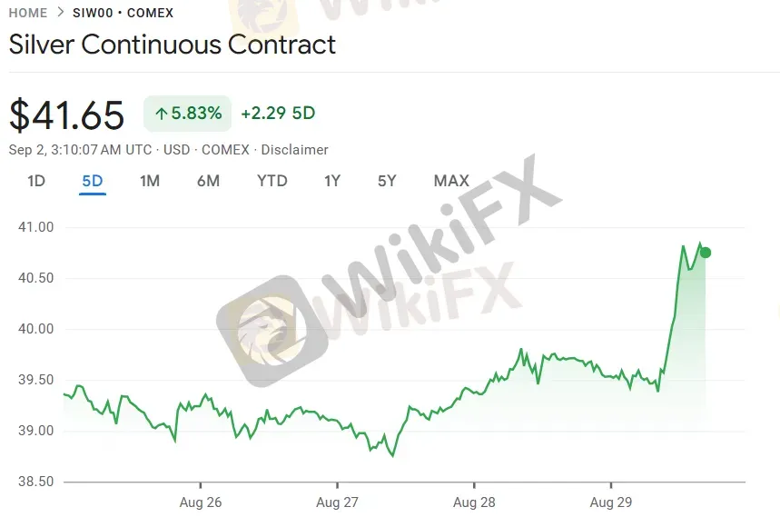Switch chart to 1M range

coord(150,181)
